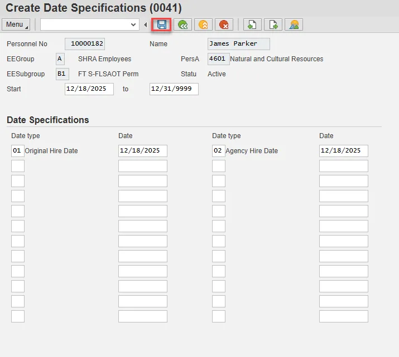
Task: Click the yellow Exit icon
Action: tap(203, 25)
